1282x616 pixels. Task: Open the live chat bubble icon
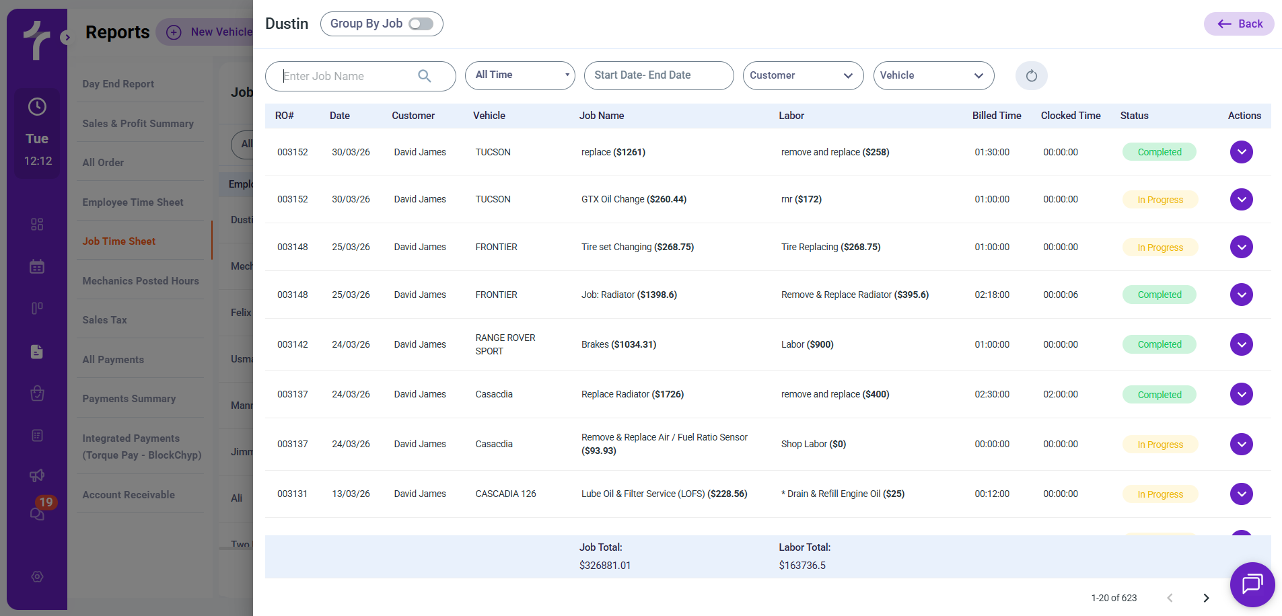click(x=1252, y=584)
